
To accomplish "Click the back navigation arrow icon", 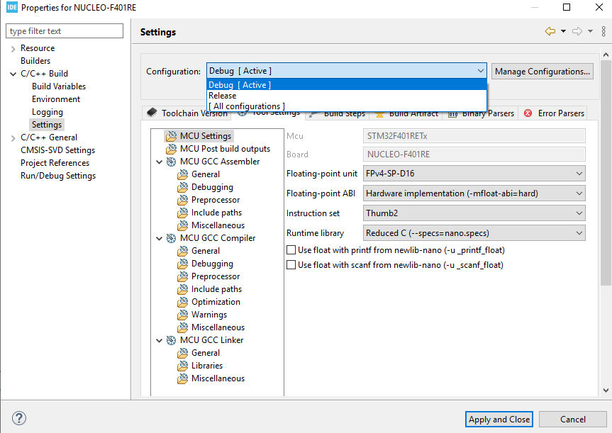I will pos(550,31).
